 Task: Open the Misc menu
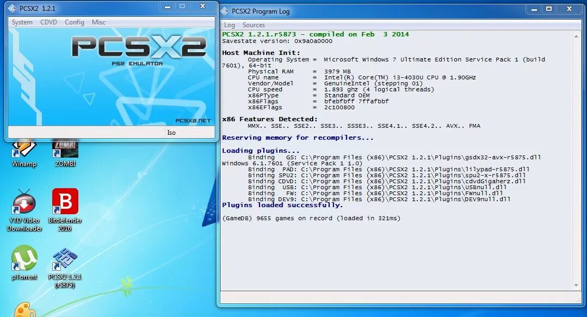(98, 22)
